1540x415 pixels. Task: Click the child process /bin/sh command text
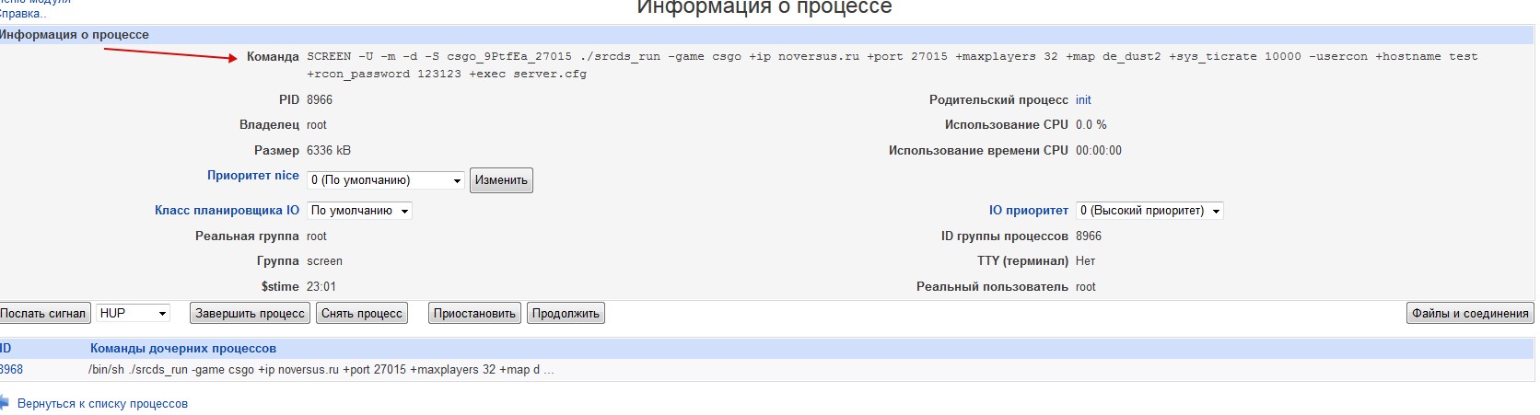321,370
